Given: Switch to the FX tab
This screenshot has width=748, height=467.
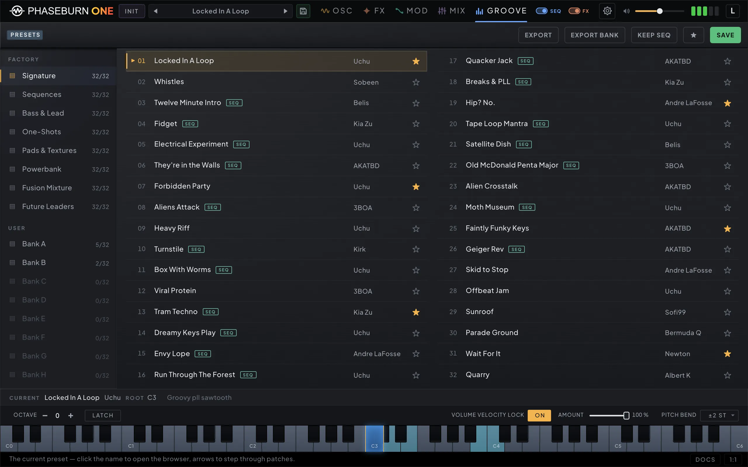Looking at the screenshot, I should point(374,11).
